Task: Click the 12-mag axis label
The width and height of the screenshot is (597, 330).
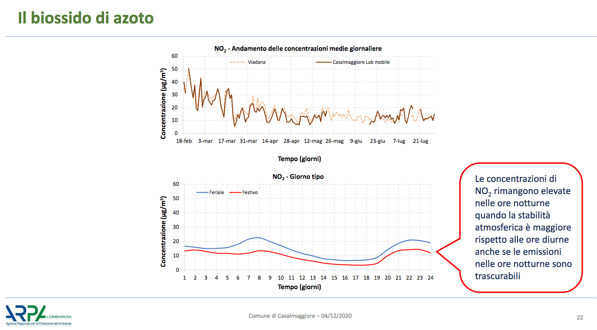Action: 313,141
